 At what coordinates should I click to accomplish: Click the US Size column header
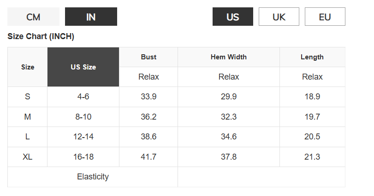click(x=83, y=67)
